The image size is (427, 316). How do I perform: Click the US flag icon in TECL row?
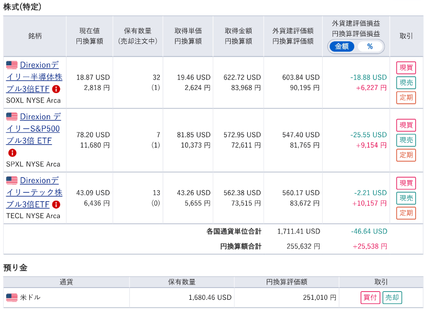[12, 180]
